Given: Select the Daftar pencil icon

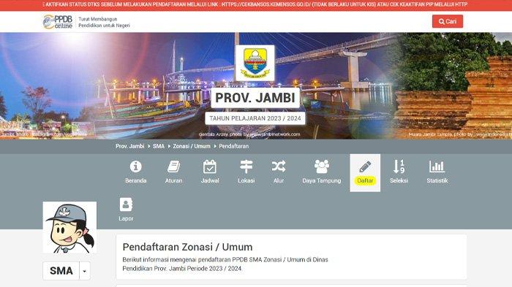Looking at the screenshot, I should coord(365,167).
